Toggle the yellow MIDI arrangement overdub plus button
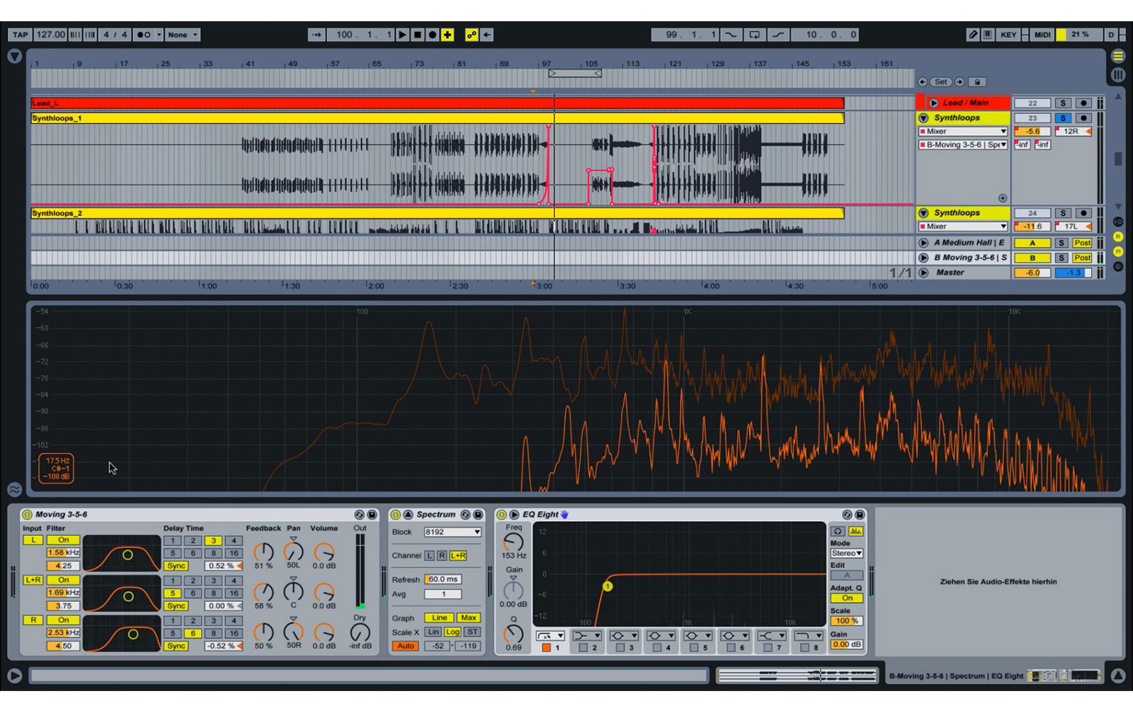This screenshot has width=1133, height=713. 448,35
